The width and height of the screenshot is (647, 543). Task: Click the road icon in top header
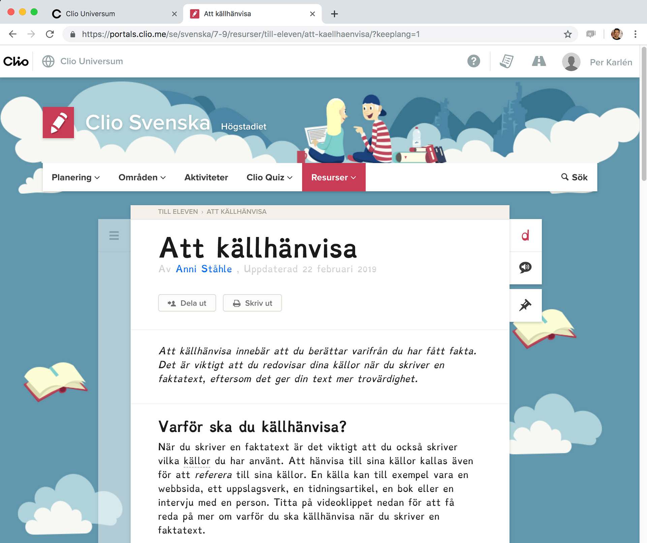click(538, 61)
